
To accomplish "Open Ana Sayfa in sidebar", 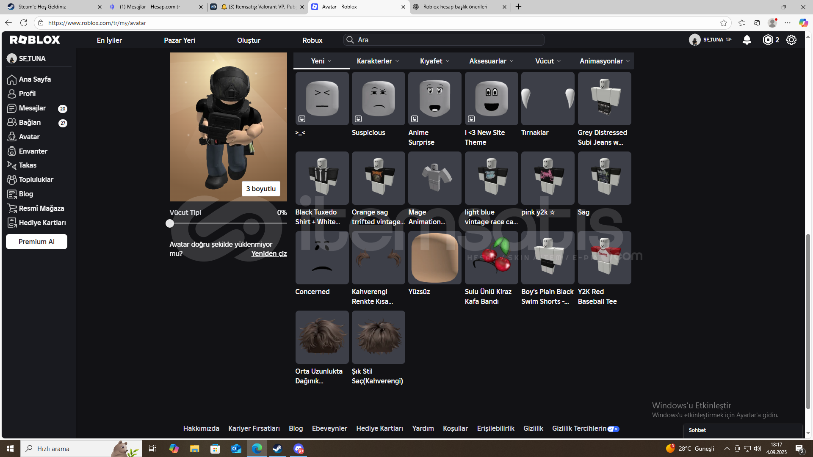I will (x=35, y=79).
